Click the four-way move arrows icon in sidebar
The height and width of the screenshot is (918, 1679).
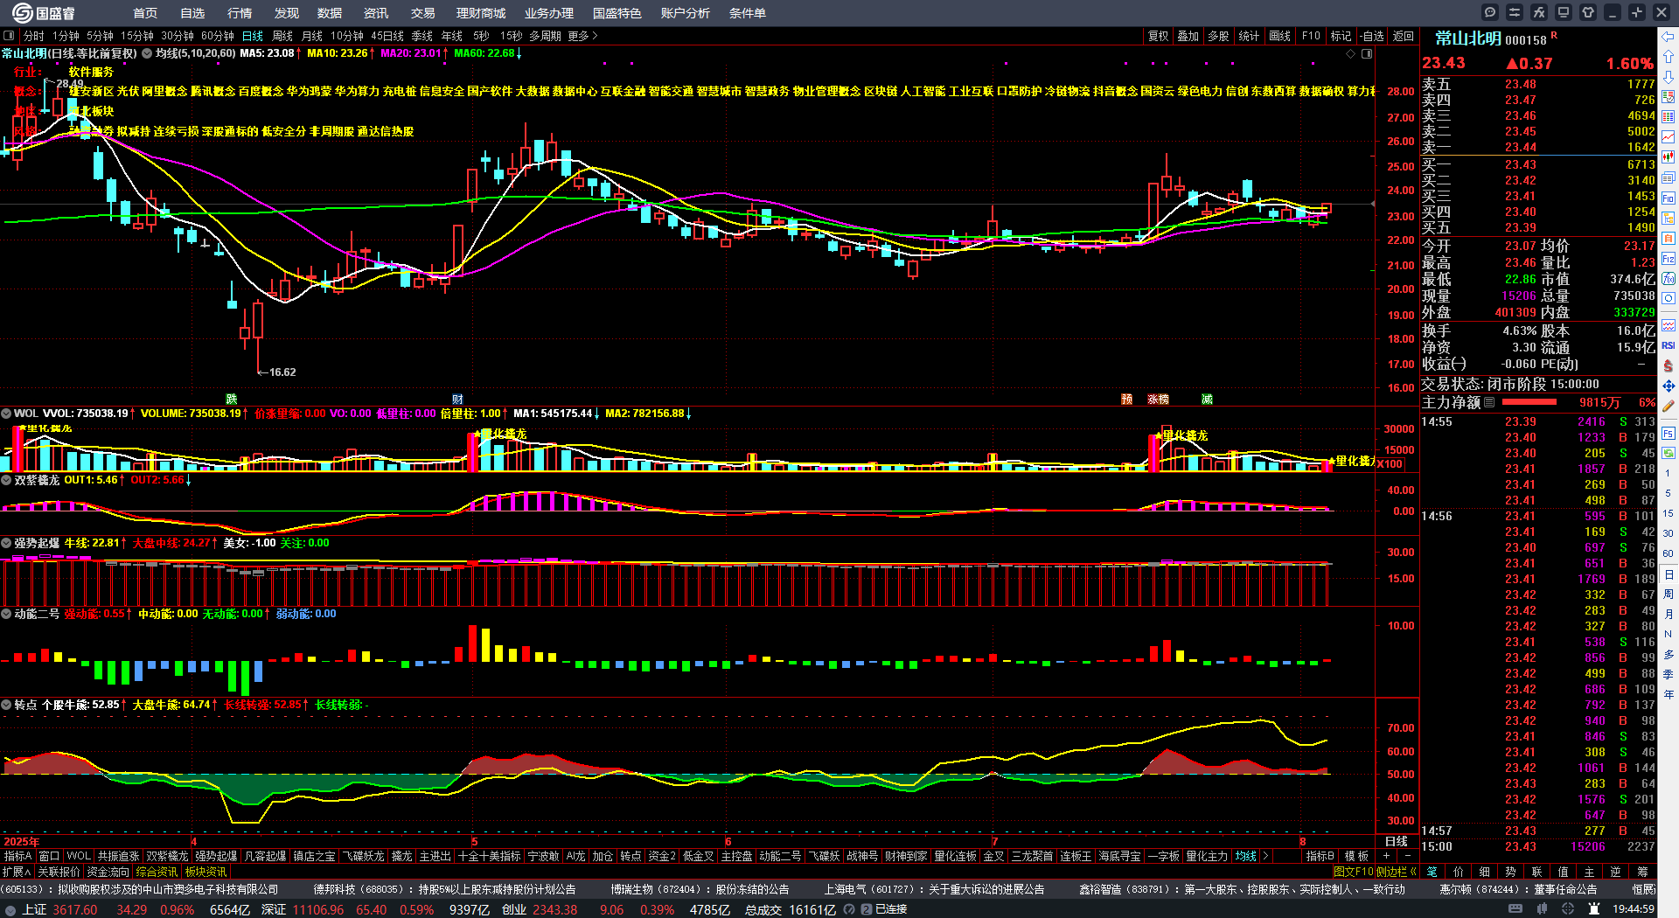pos(1669,386)
